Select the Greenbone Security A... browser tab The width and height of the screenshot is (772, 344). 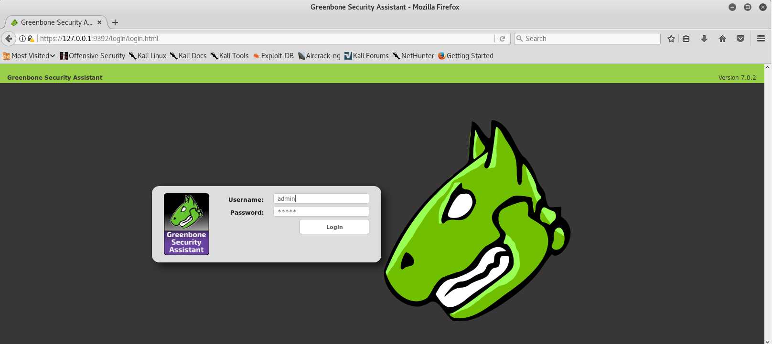56,22
